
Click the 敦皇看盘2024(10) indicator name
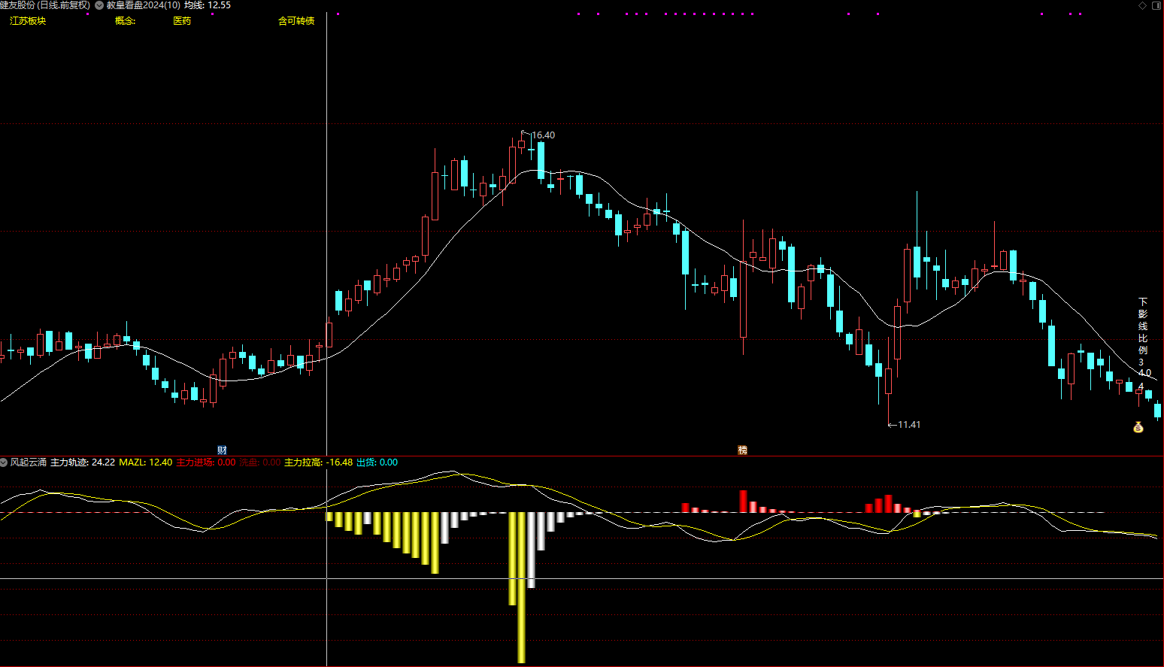tap(144, 5)
